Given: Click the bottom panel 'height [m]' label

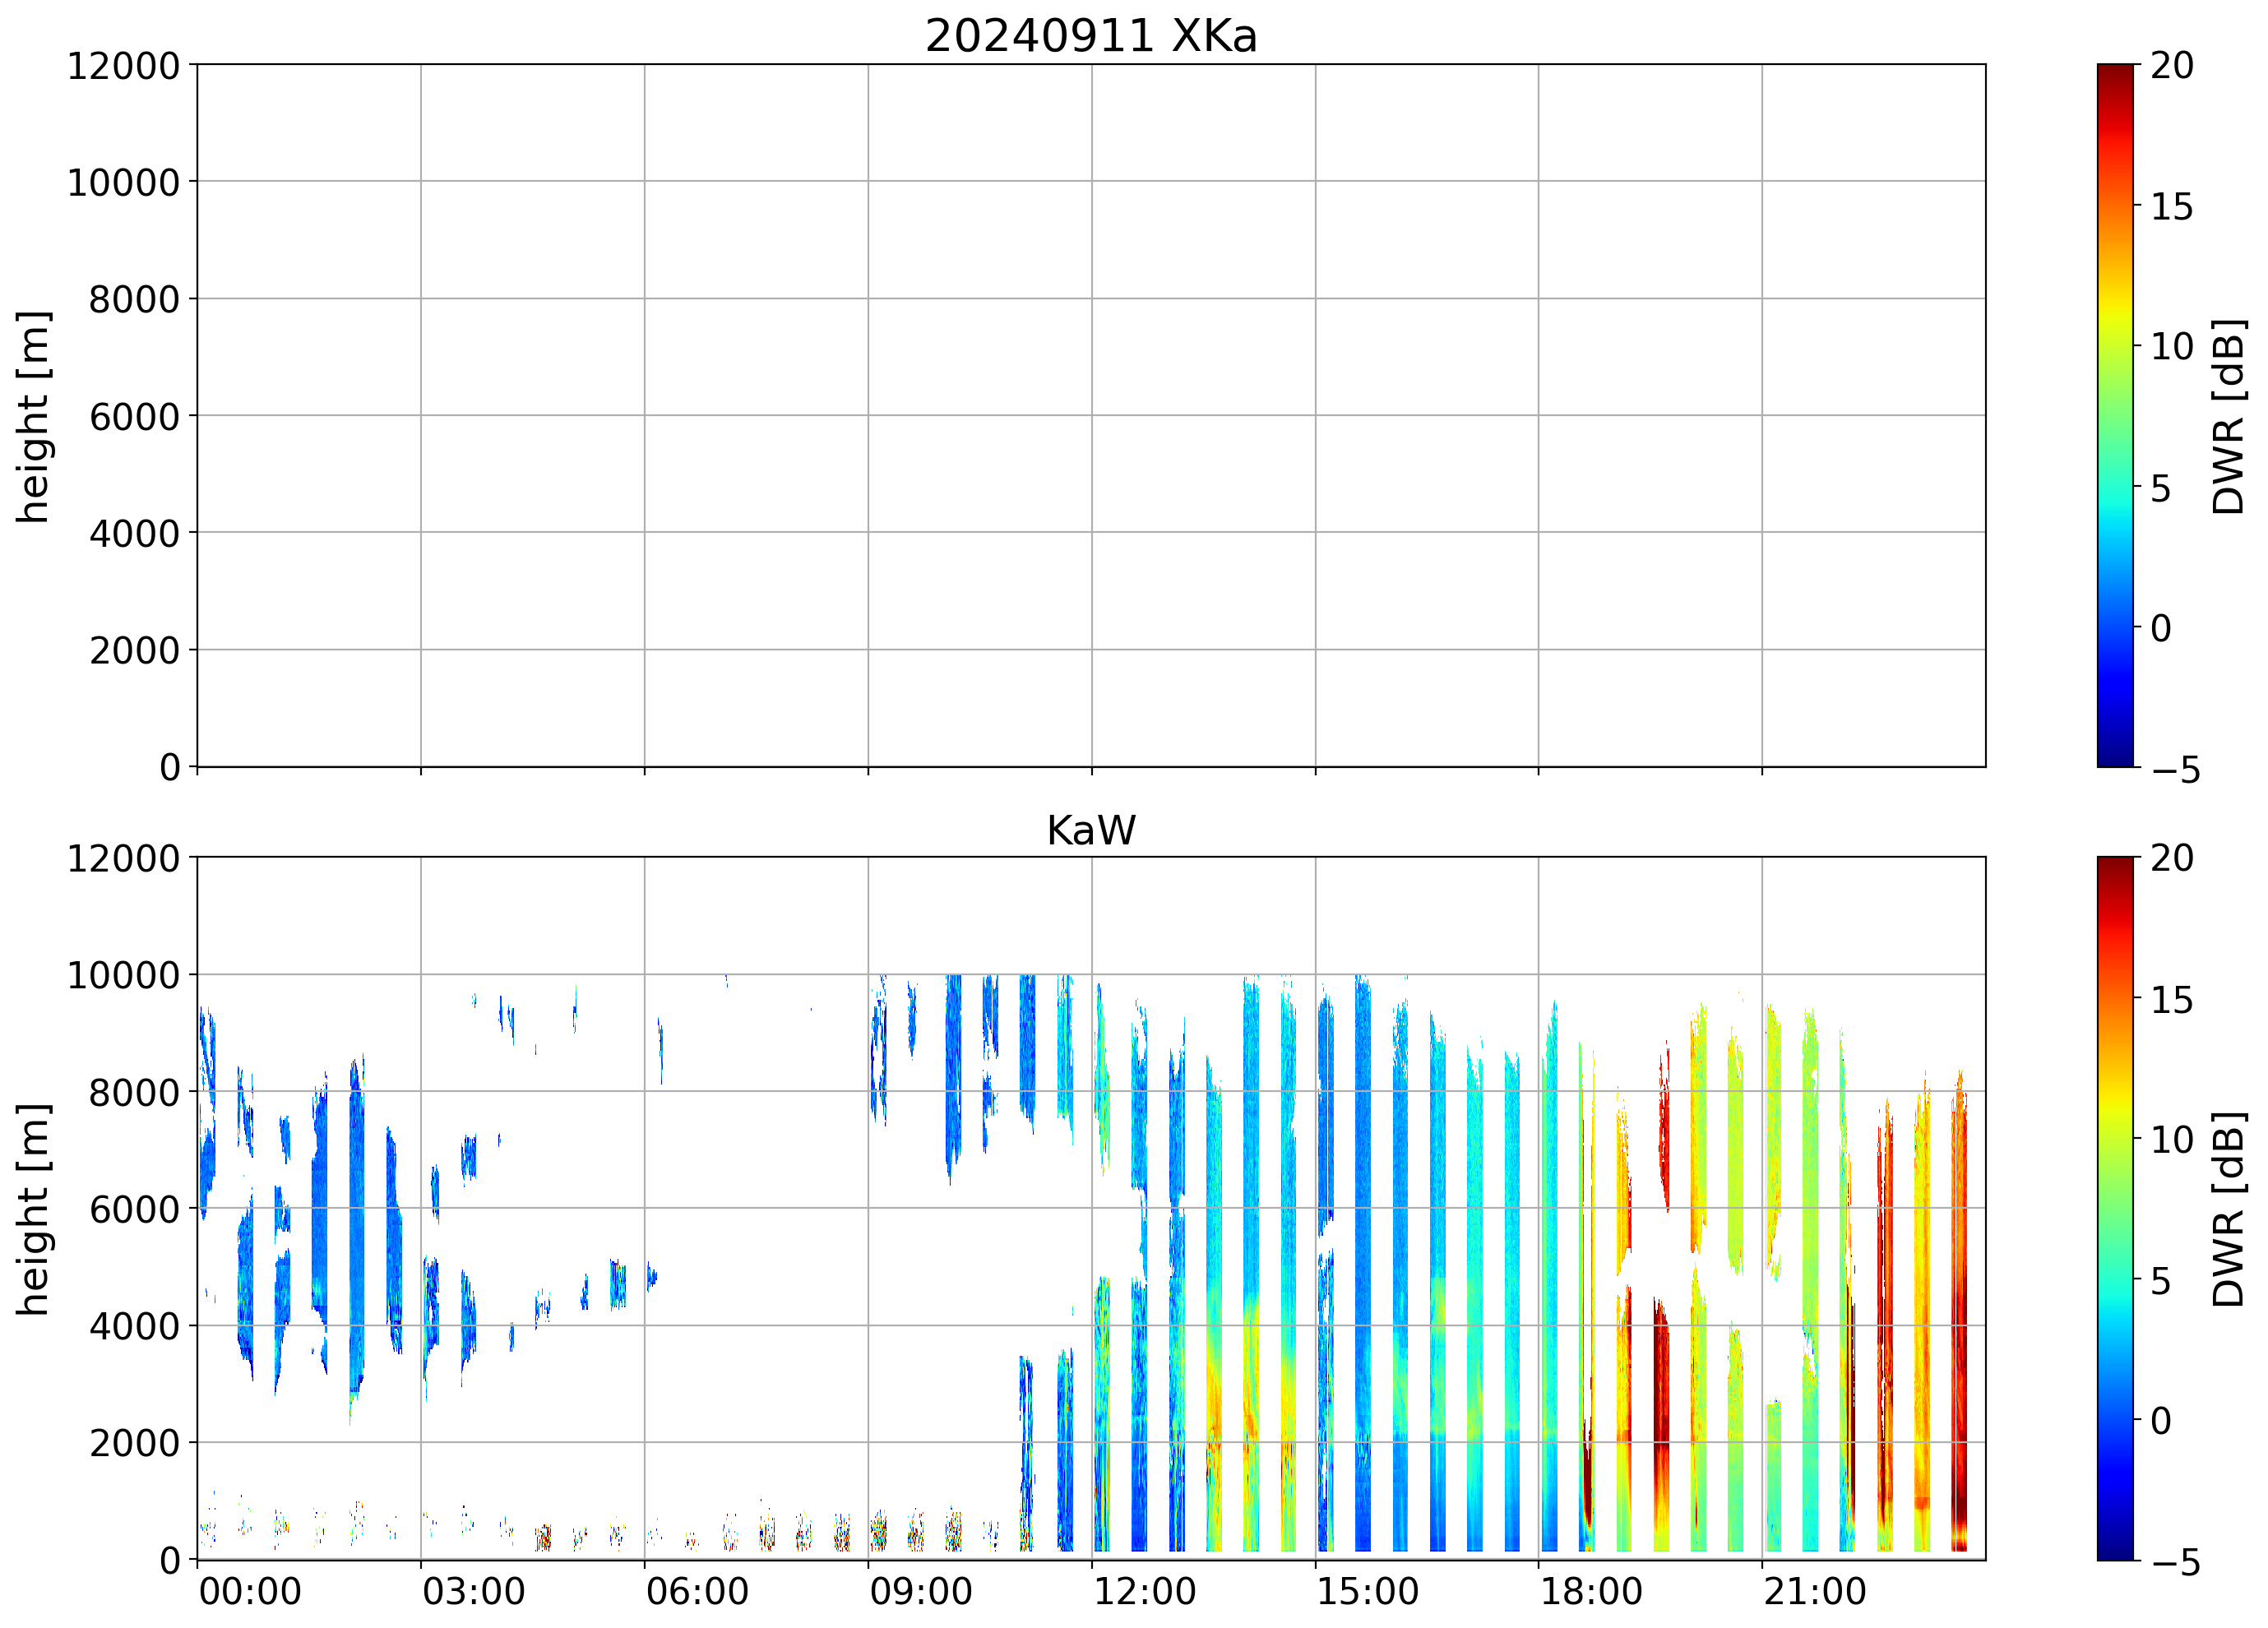Looking at the screenshot, I should pyautogui.click(x=33, y=1209).
